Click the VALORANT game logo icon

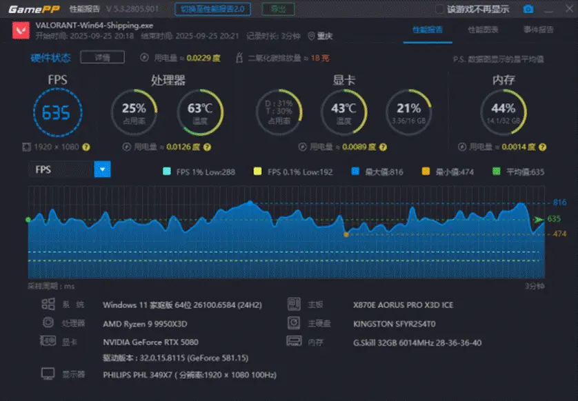21,30
